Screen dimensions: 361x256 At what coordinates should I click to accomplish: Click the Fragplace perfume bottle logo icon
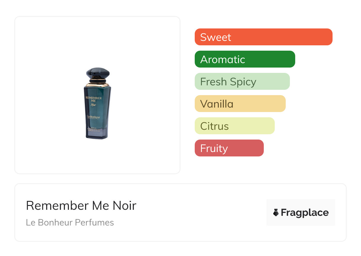point(276,212)
